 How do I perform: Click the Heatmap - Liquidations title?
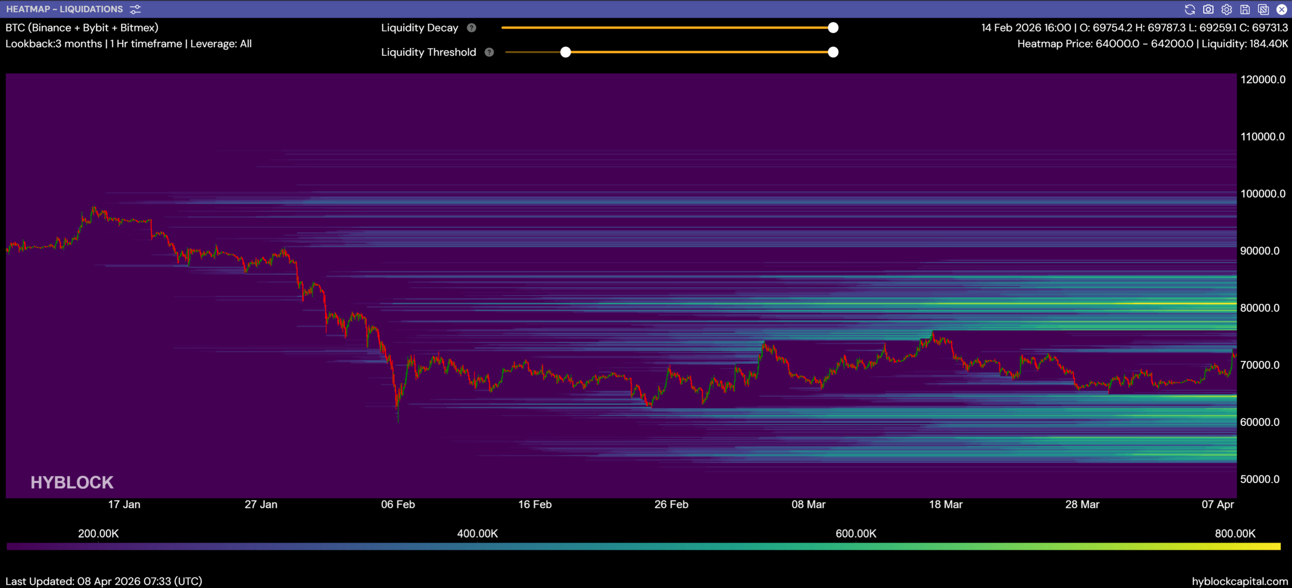point(65,9)
